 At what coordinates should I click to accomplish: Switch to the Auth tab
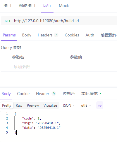(90, 35)
